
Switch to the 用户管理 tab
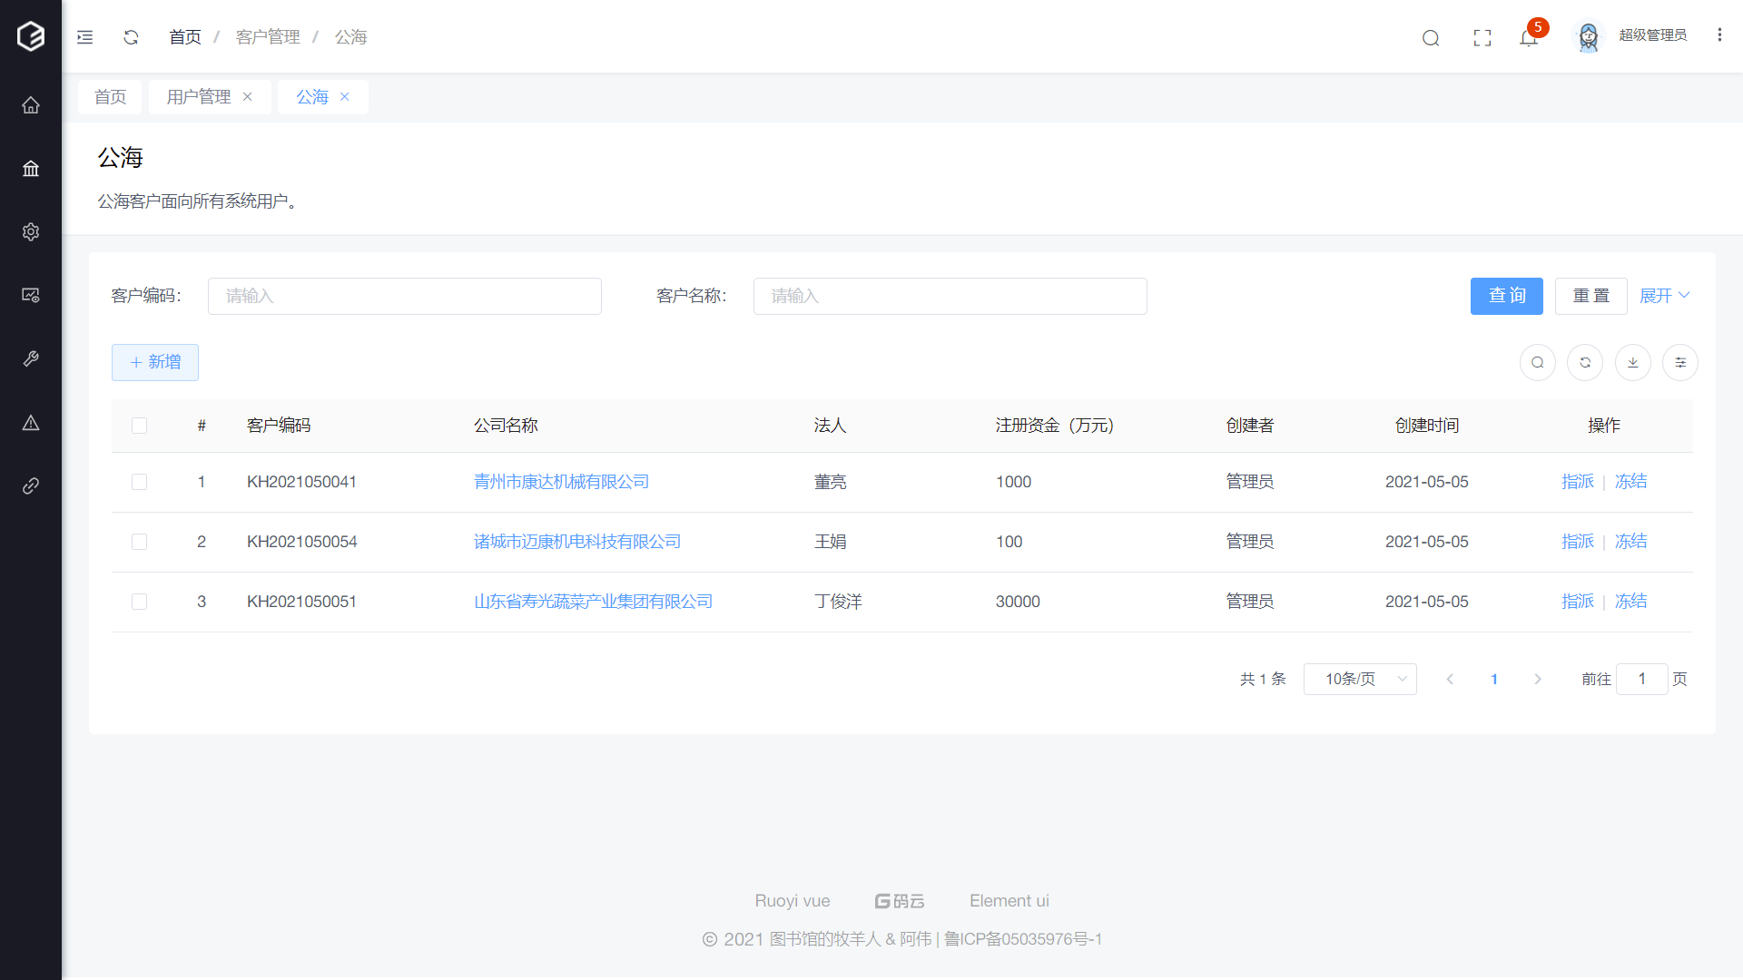199,97
